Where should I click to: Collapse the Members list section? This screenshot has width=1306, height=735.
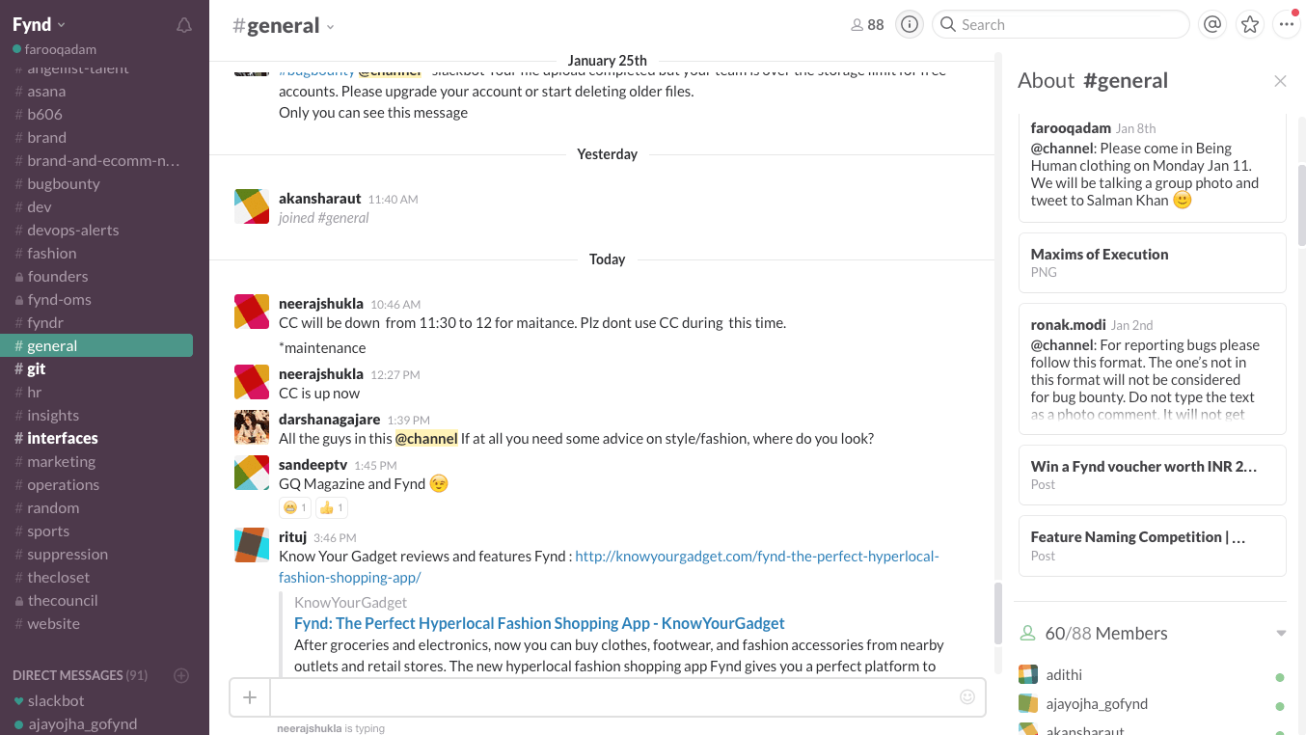1281,634
